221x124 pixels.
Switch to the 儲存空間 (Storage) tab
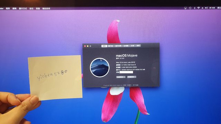[x=118, y=46]
